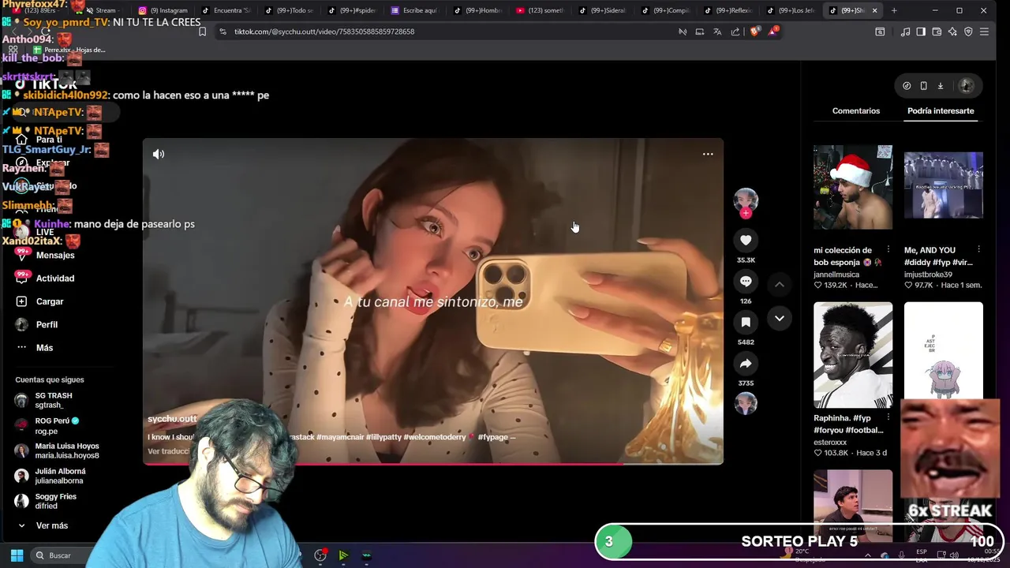Click the download desktop app icon
The width and height of the screenshot is (1010, 568).
click(x=941, y=86)
